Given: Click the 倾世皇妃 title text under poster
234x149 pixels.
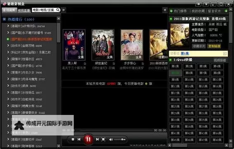Looking at the screenshot, I should [101, 63].
